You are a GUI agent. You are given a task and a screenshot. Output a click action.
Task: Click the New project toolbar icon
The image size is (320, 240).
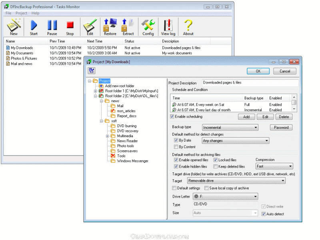(14, 27)
